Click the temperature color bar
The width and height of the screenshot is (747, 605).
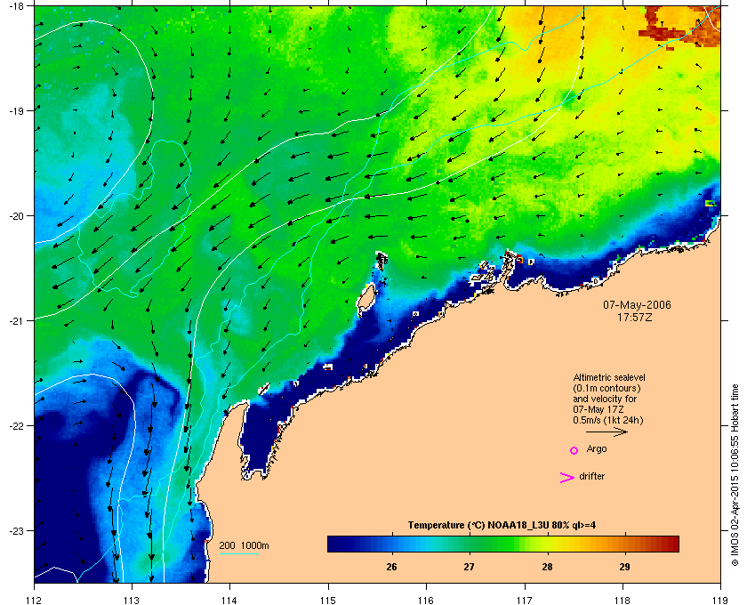(503, 544)
